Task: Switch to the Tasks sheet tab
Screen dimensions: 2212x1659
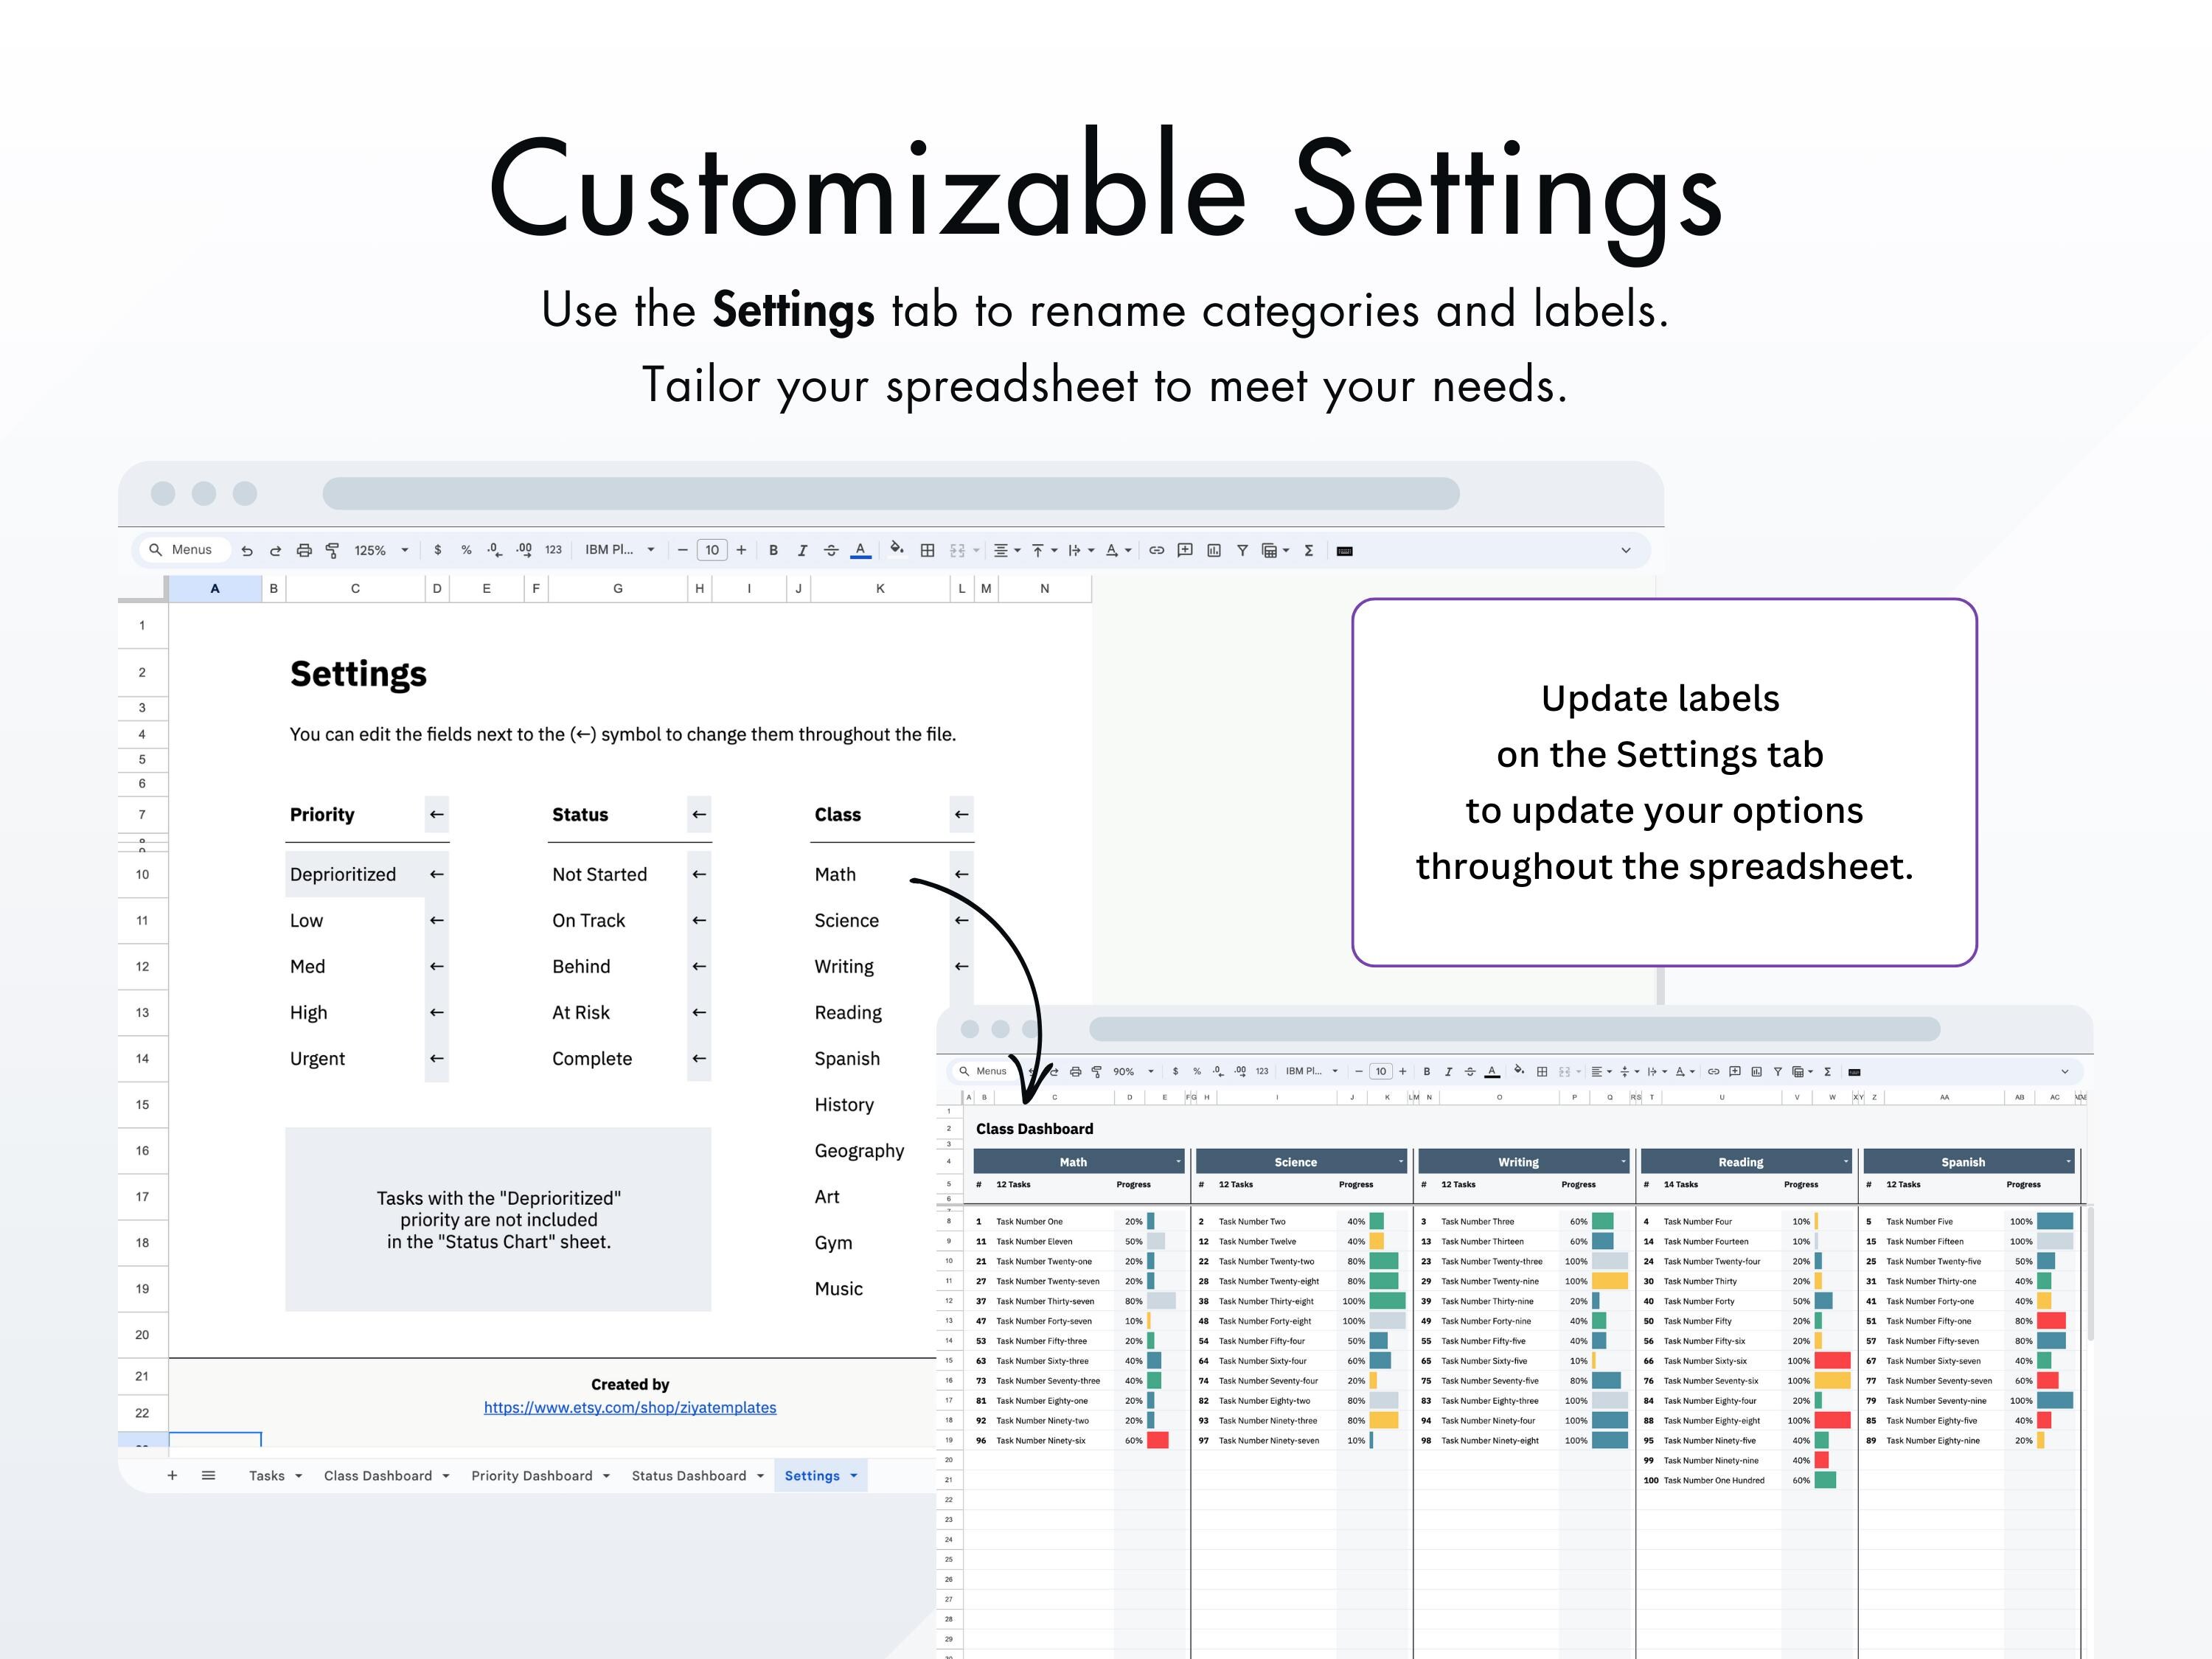Action: click(268, 1475)
